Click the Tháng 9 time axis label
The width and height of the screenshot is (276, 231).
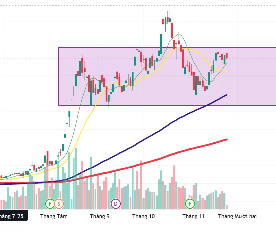click(x=100, y=216)
